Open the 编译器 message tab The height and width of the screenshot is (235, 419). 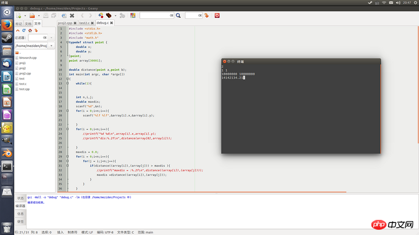[x=20, y=206]
